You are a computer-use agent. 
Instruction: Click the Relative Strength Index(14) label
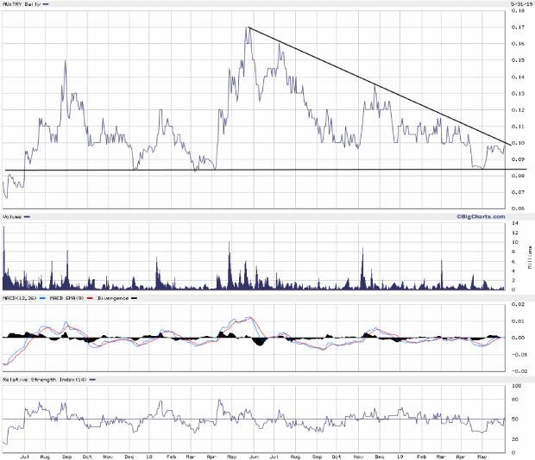44,379
